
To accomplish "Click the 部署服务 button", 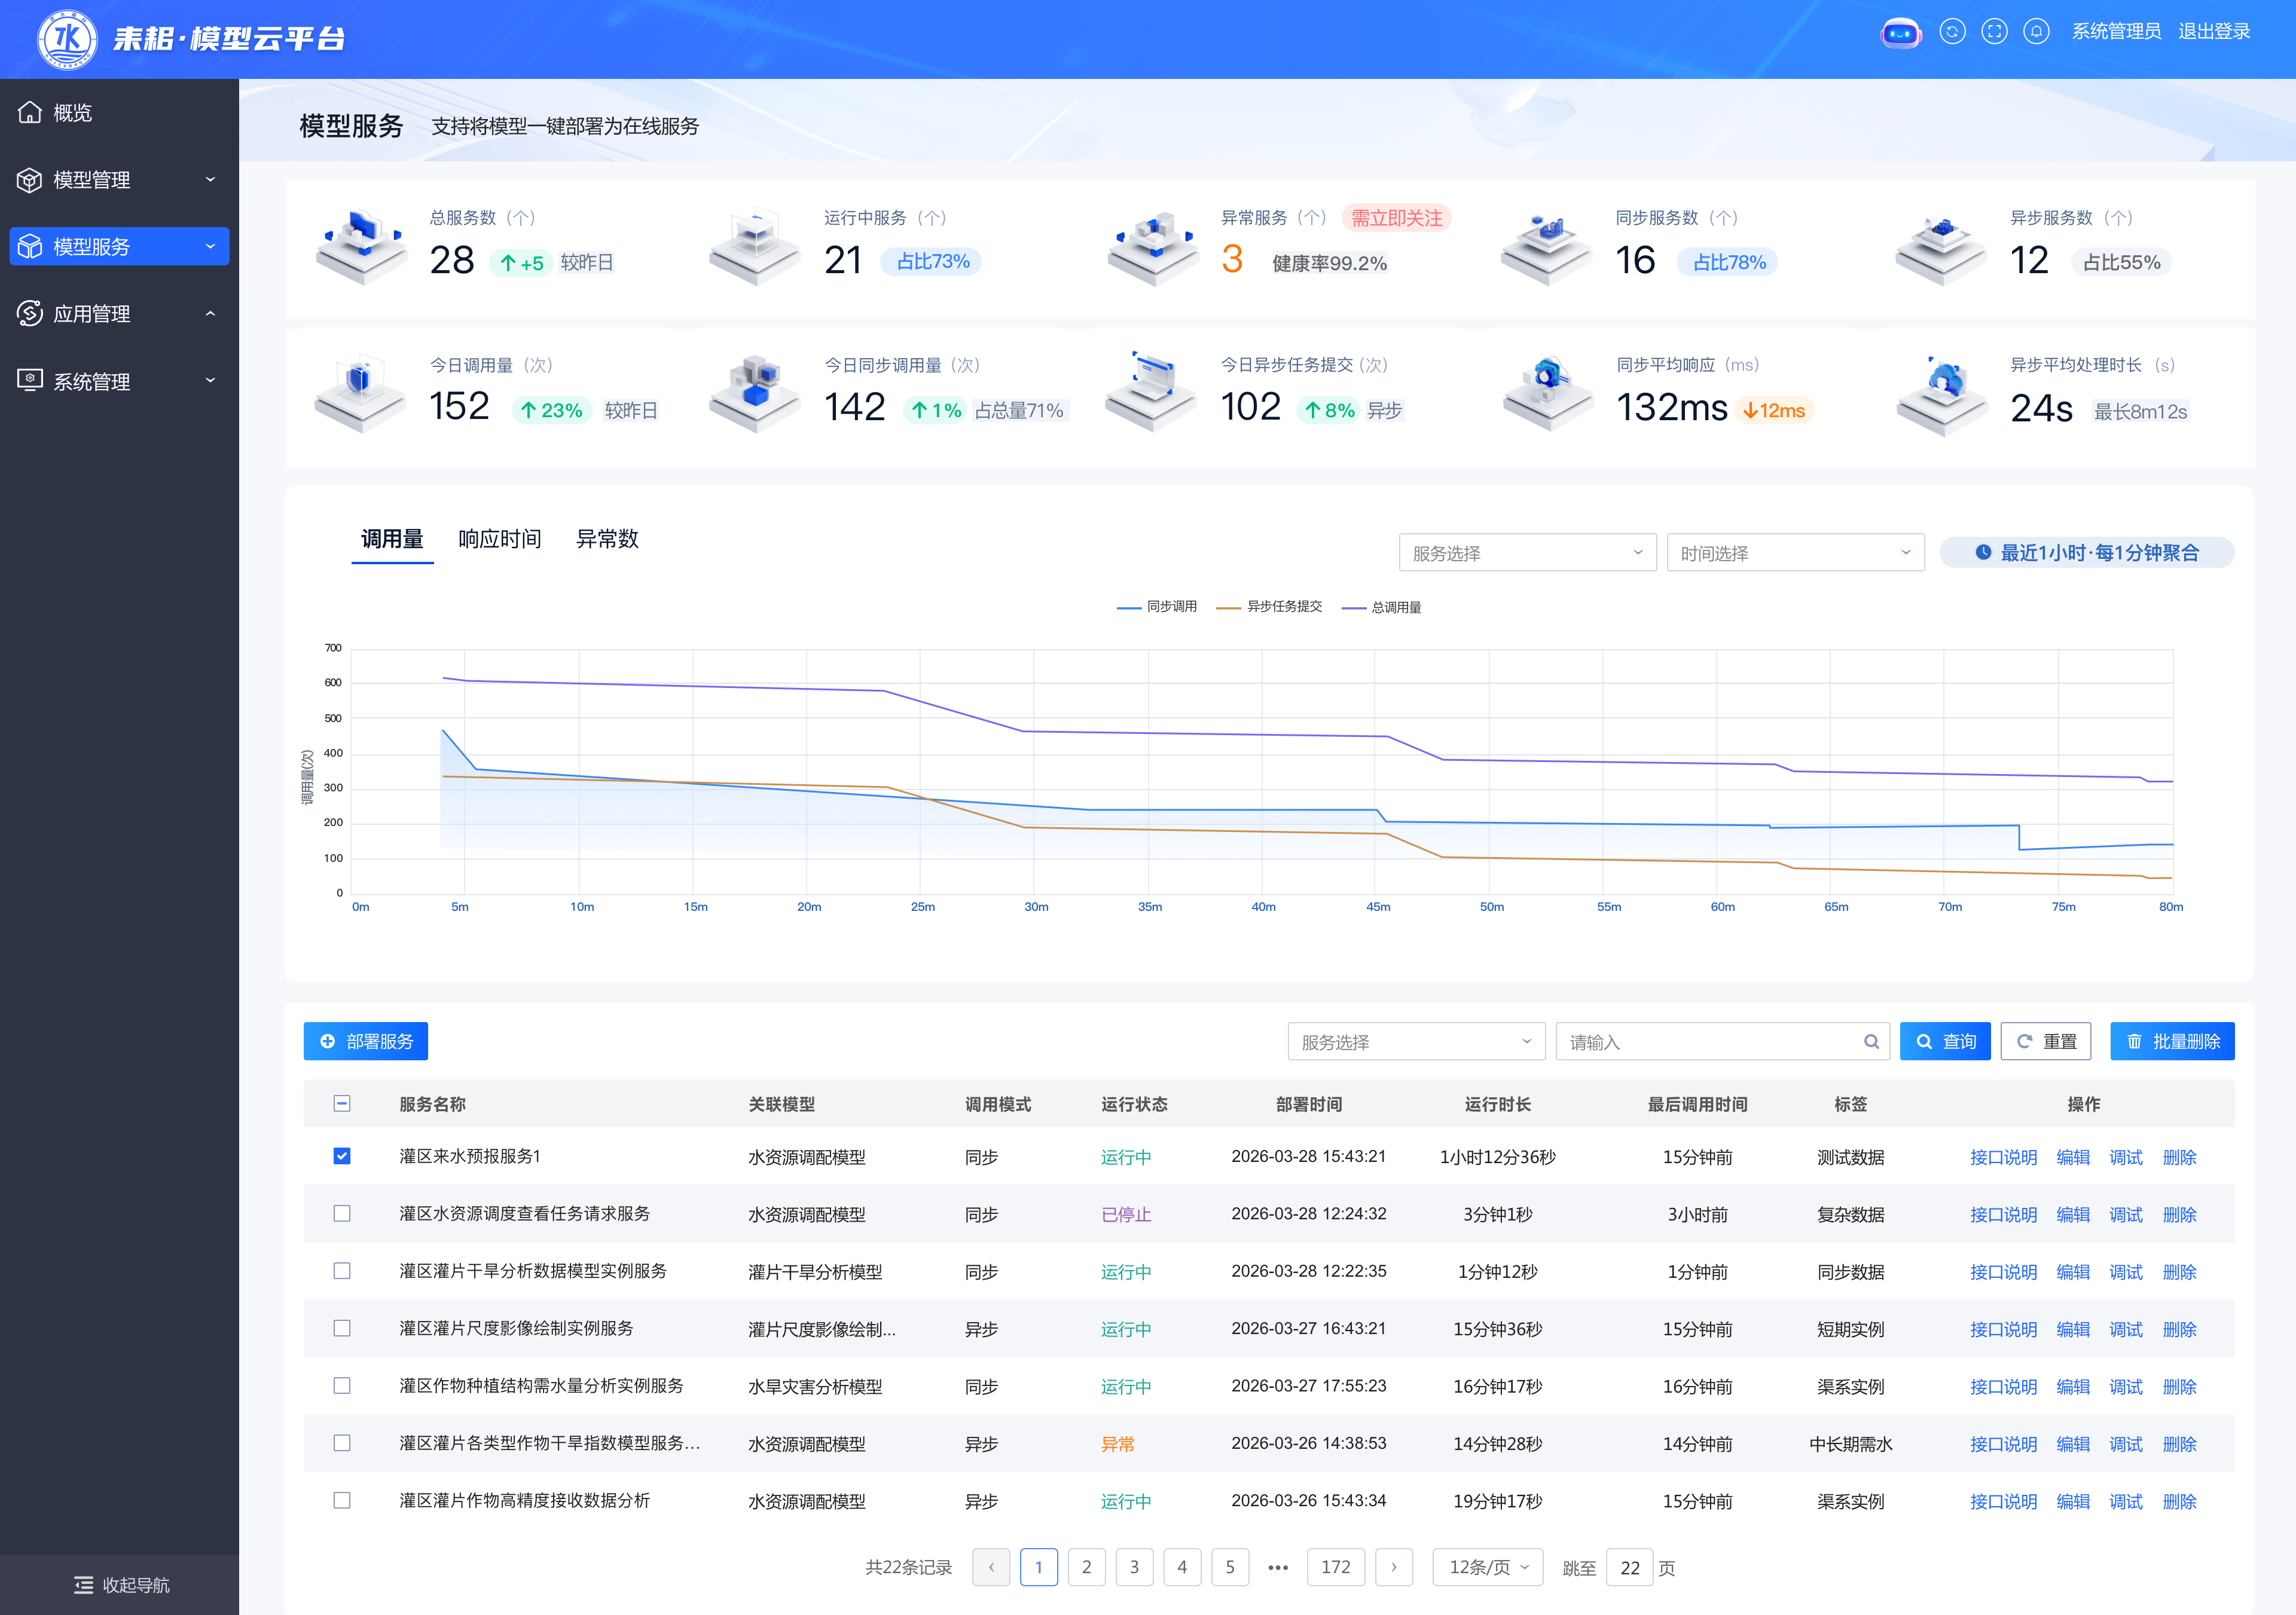I will point(366,1041).
